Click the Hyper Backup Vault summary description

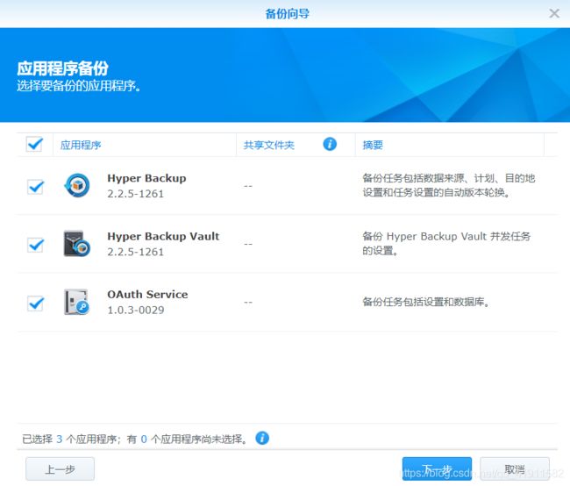[446, 243]
